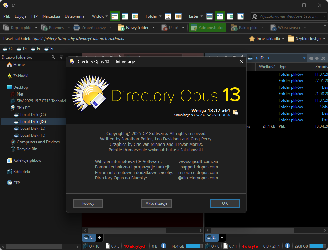Click the D: tab in right pane

coord(212,237)
